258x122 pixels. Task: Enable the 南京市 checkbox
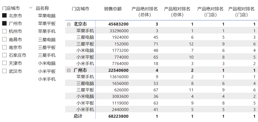tap(5, 47)
